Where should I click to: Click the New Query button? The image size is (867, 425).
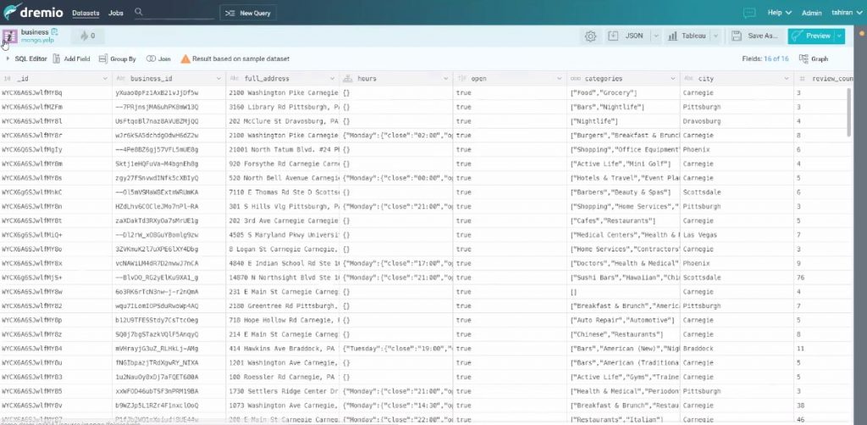(247, 14)
